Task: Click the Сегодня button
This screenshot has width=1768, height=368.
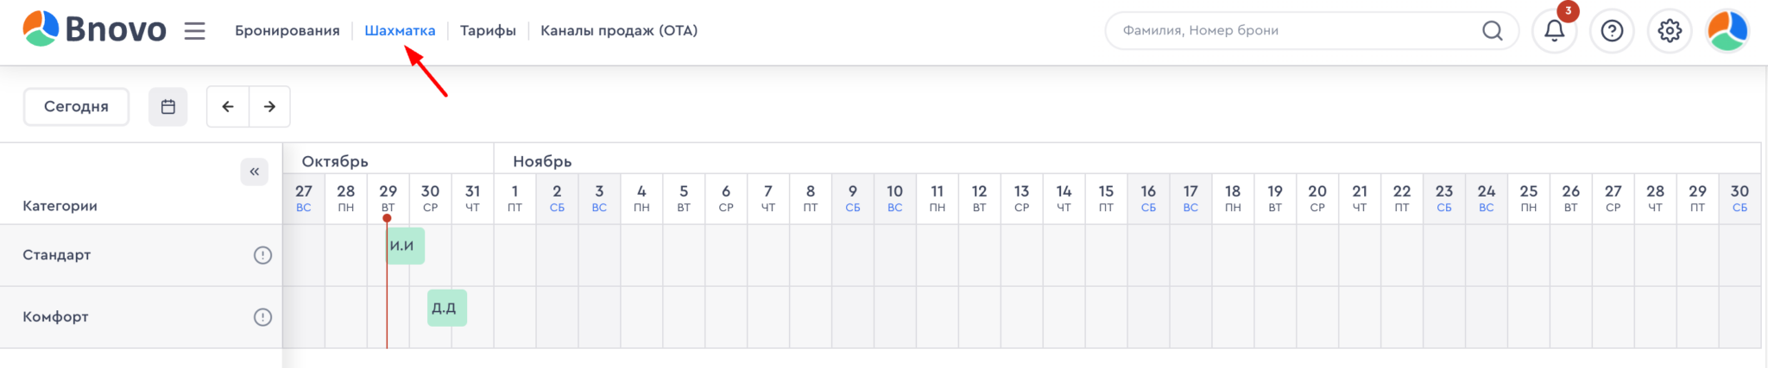Action: (76, 107)
